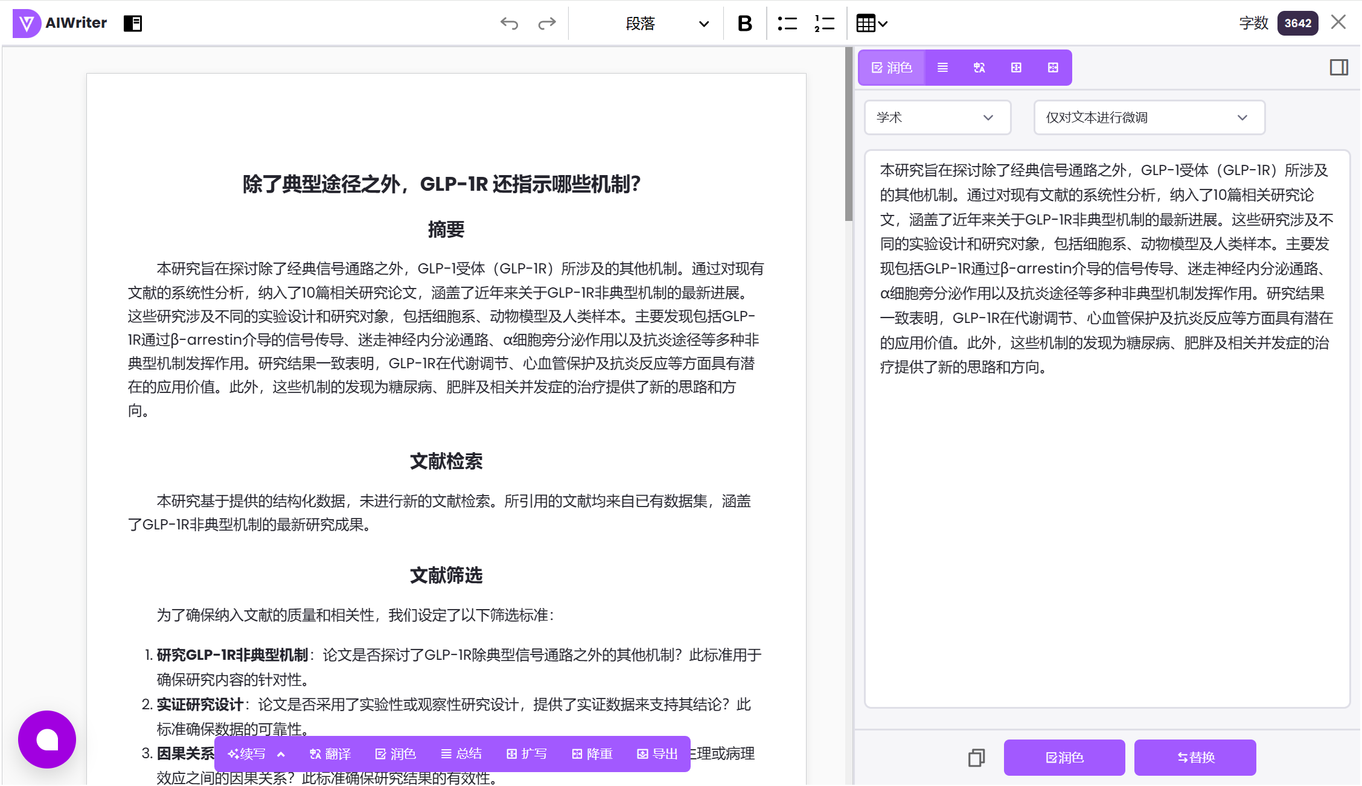Image resolution: width=1362 pixels, height=786 pixels.
Task: Select the 润色 tab in the right panel
Action: (891, 67)
